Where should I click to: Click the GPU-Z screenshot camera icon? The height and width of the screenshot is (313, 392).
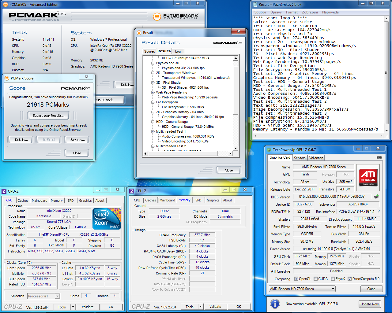[379, 157]
